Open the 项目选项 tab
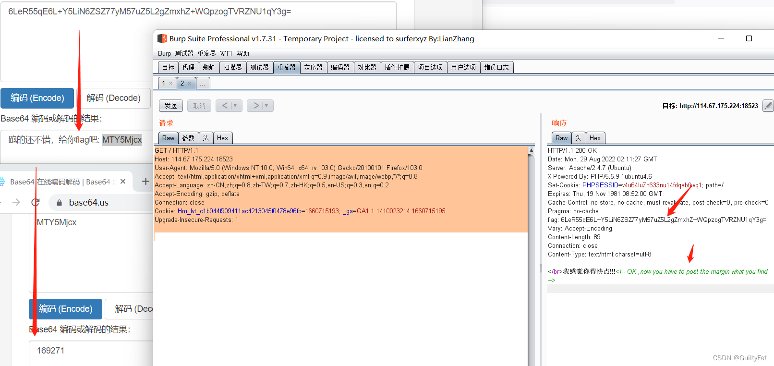774x366 pixels. (430, 67)
